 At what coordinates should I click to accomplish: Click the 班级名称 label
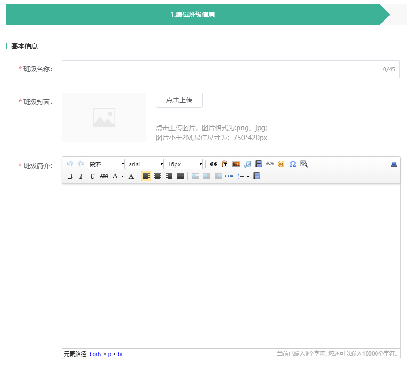[38, 69]
